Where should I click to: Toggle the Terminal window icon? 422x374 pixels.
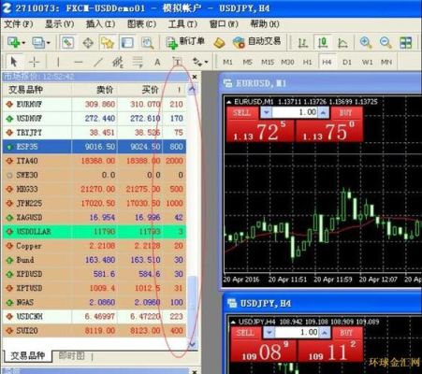click(127, 43)
